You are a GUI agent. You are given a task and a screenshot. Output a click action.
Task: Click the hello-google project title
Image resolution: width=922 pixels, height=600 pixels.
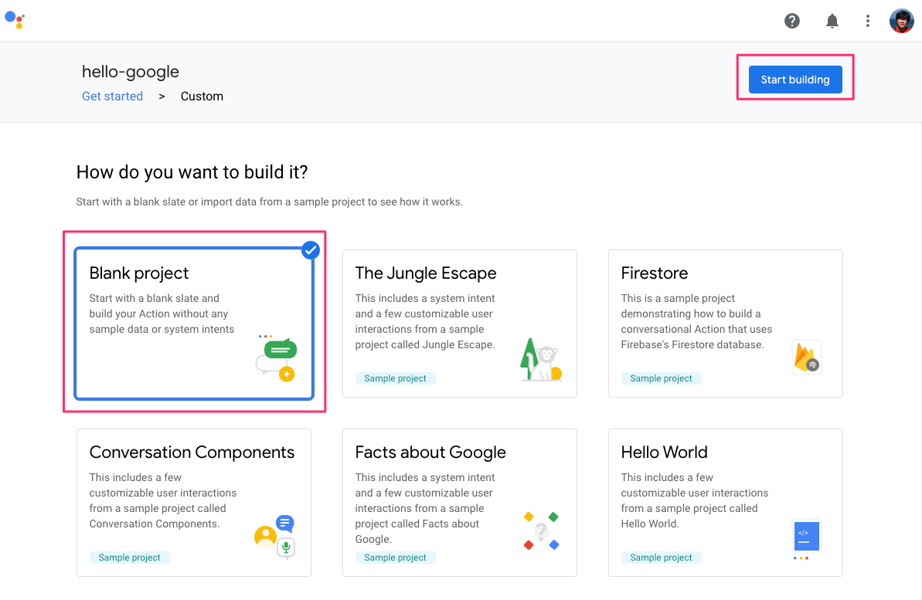click(x=131, y=72)
